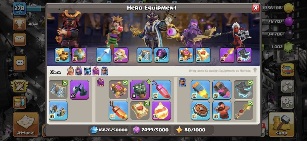Viewport: 307px width, 141px height.
Task: Choose the round shield equipment level 18
Action: tap(200, 110)
